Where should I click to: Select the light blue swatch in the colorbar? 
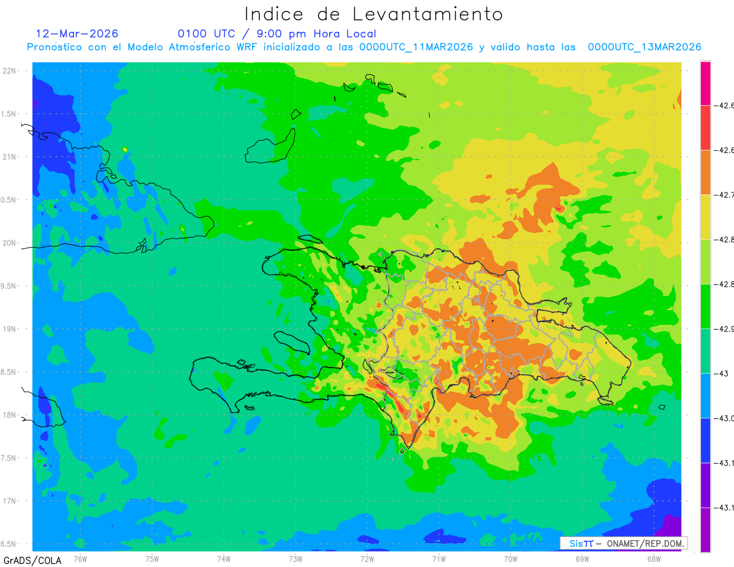705,396
